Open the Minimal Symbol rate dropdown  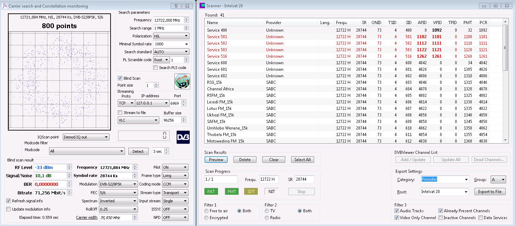[171, 44]
